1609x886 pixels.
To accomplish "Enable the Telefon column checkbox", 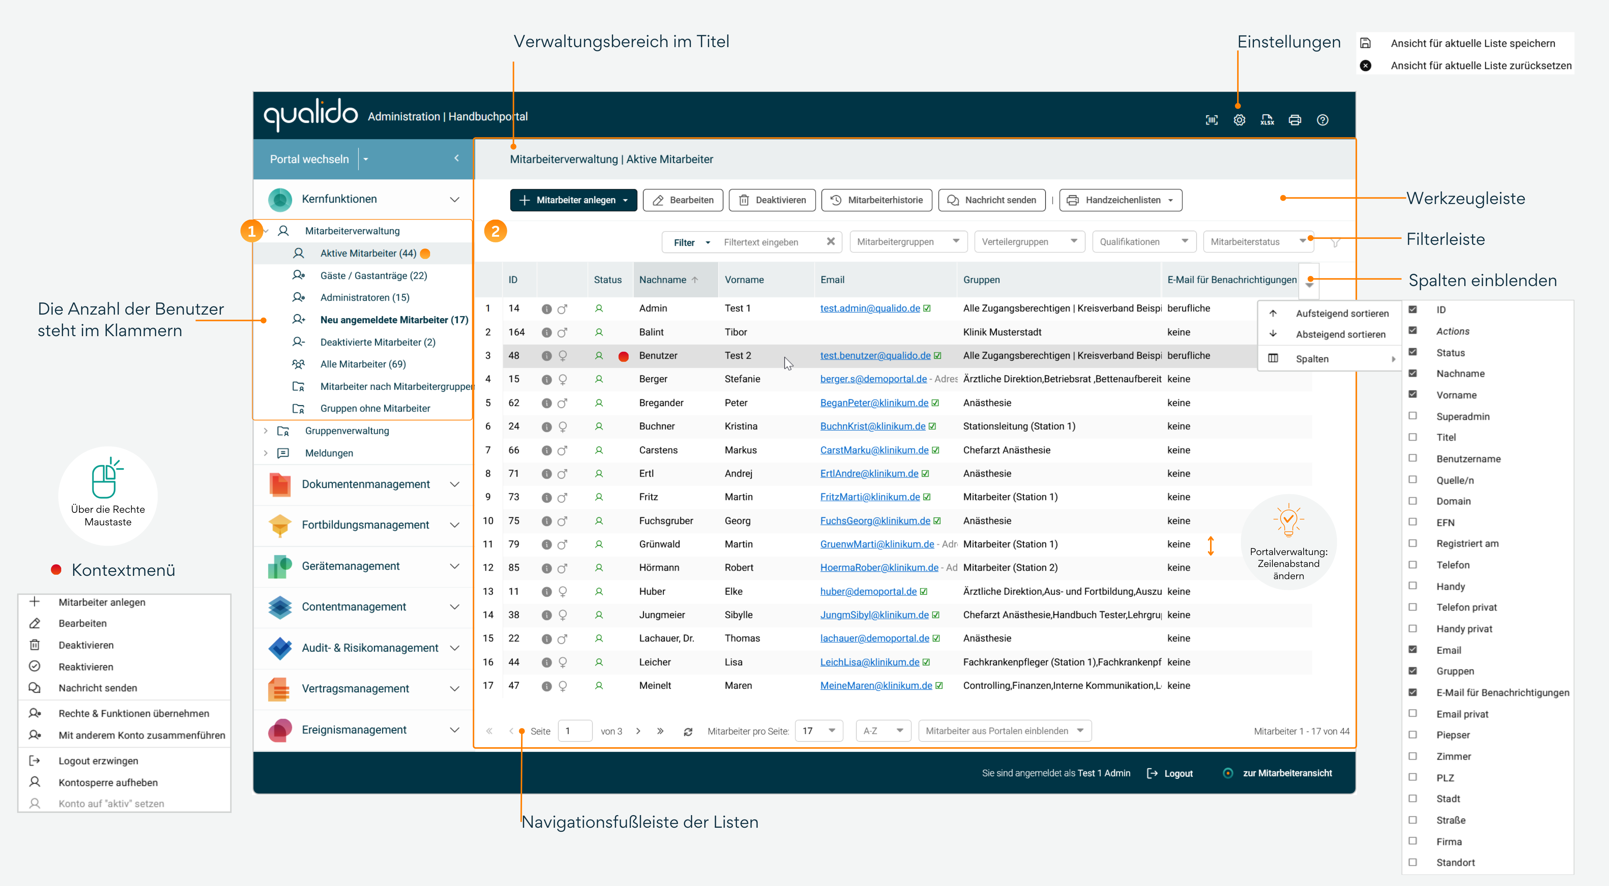I will (1412, 564).
